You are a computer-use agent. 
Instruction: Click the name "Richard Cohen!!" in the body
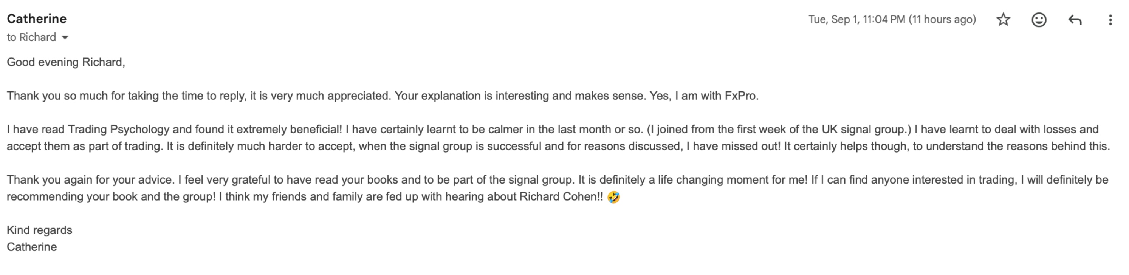[x=561, y=196]
